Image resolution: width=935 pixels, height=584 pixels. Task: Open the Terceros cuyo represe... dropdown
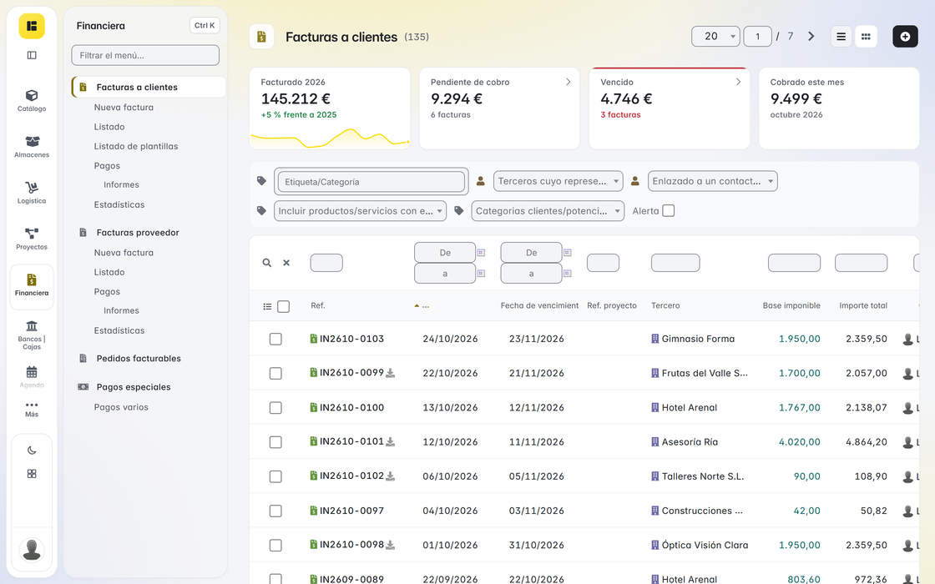coord(558,181)
